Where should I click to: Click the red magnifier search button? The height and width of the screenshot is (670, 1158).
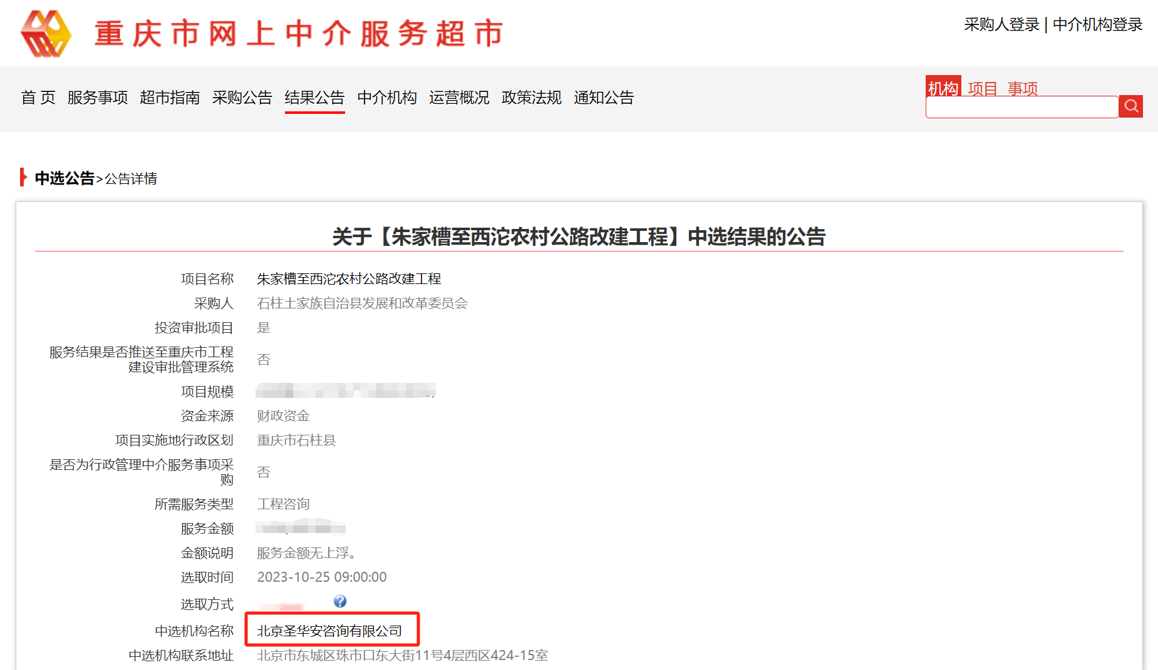pos(1131,106)
